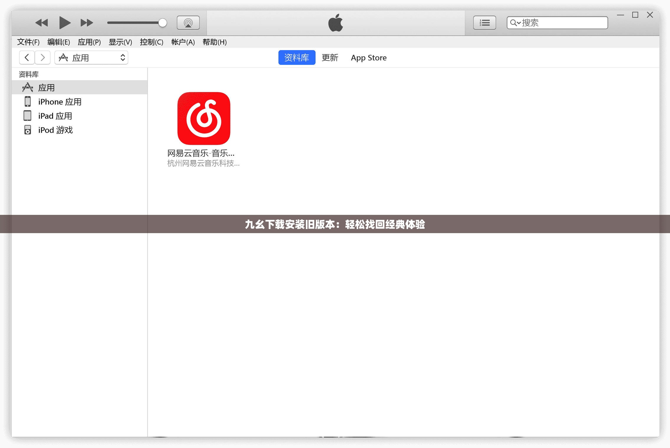Select the 网易云音乐 app thumbnail
Viewport: 670px width, 448px height.
204,118
